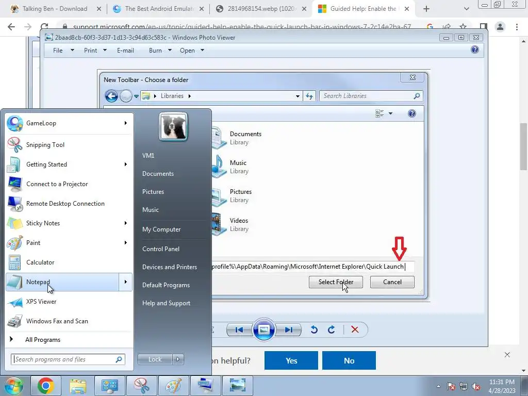Open Paint taskbar button
Viewport: 528px width, 396px height.
click(x=174, y=386)
